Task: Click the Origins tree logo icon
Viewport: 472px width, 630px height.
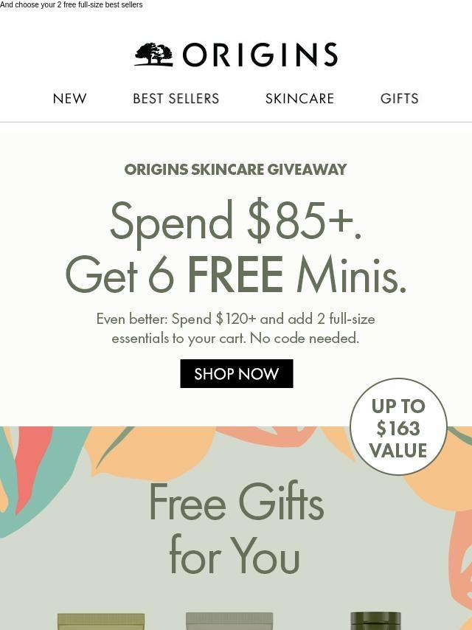Action: pos(154,55)
